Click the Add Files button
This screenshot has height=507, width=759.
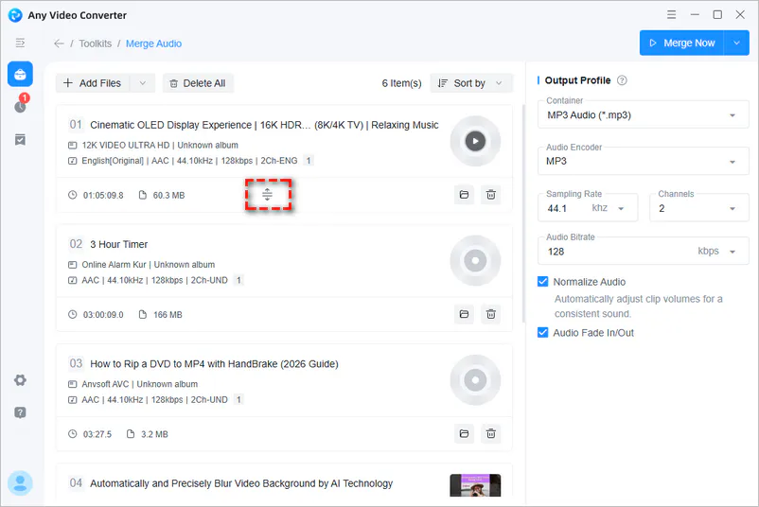pyautogui.click(x=93, y=83)
